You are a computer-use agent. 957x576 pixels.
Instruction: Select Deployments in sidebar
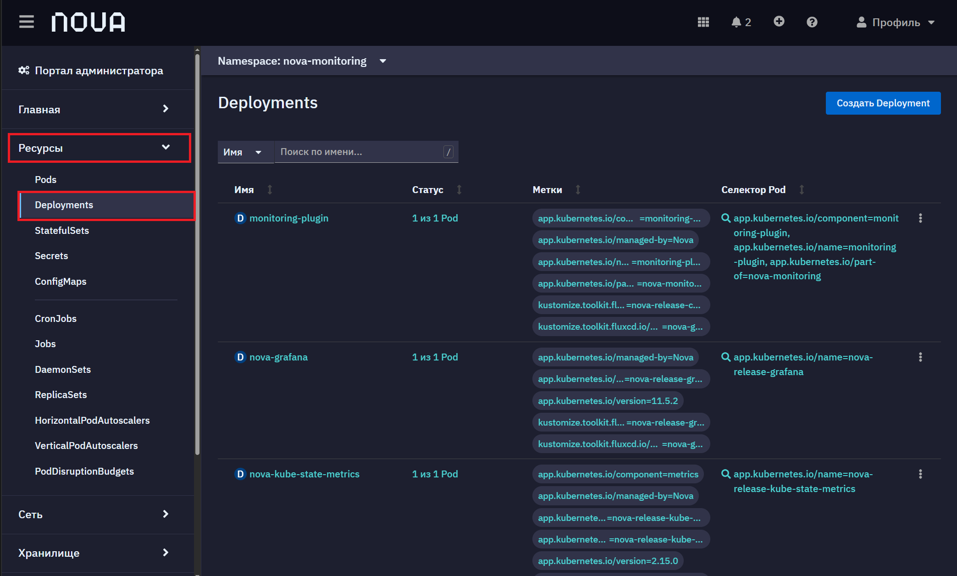pyautogui.click(x=106, y=205)
